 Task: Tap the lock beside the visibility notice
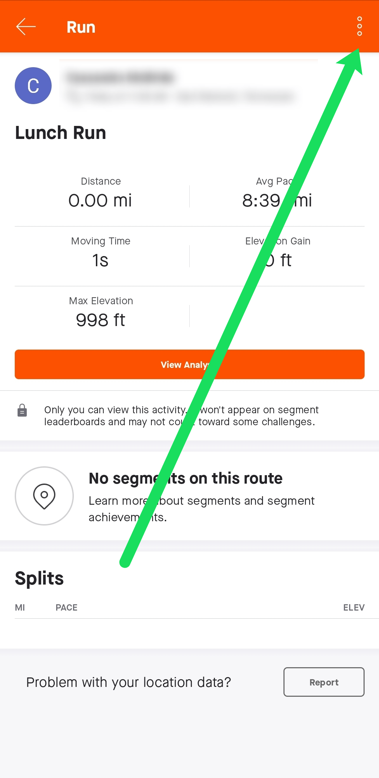tap(22, 410)
